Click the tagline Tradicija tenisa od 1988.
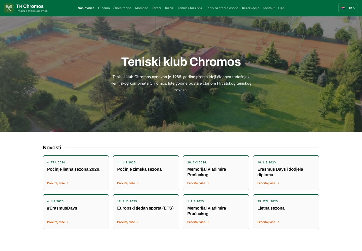The height and width of the screenshot is (251, 362). (32, 11)
